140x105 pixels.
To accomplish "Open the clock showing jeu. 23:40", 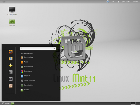I will (126, 1).
